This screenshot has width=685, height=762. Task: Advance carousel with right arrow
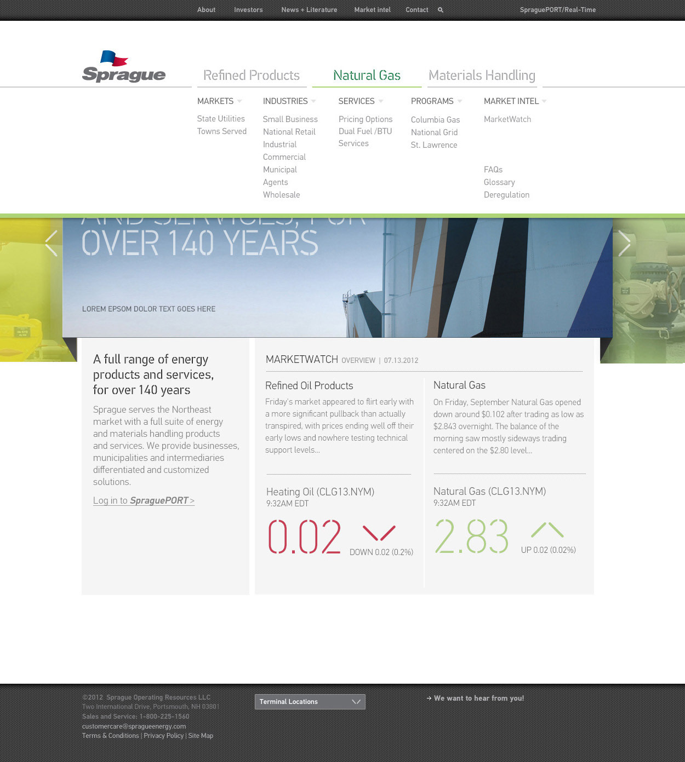[624, 243]
